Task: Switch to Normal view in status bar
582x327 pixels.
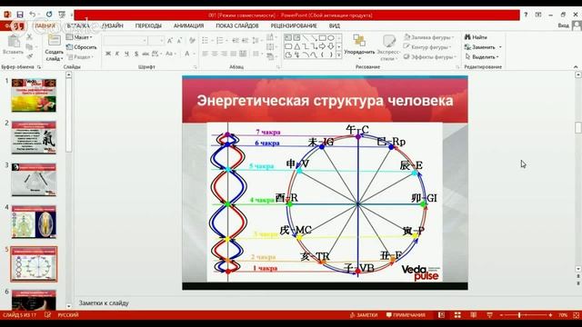Action: pyautogui.click(x=441, y=315)
